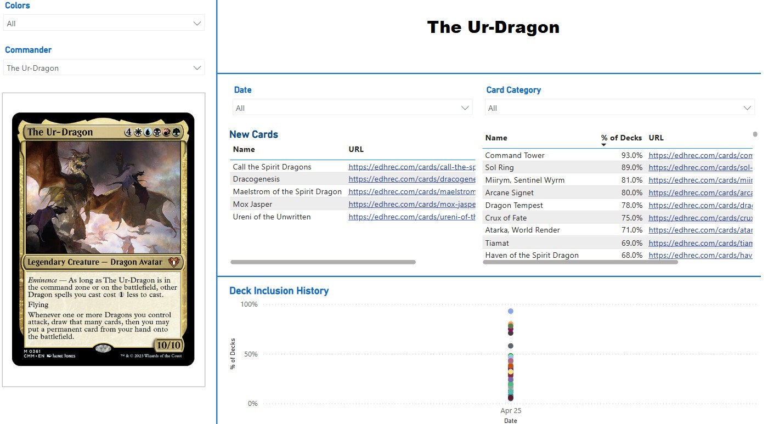Click the URL header in the New Cards table

356,149
